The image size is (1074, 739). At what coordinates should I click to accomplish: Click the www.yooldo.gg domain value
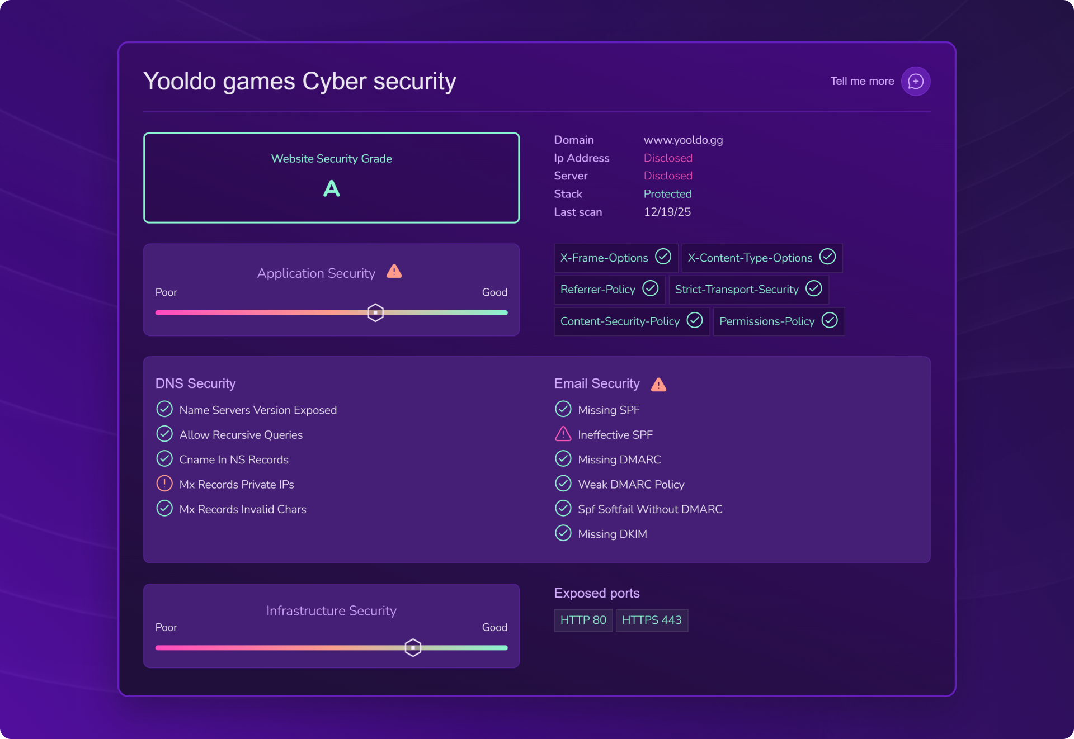[683, 140]
